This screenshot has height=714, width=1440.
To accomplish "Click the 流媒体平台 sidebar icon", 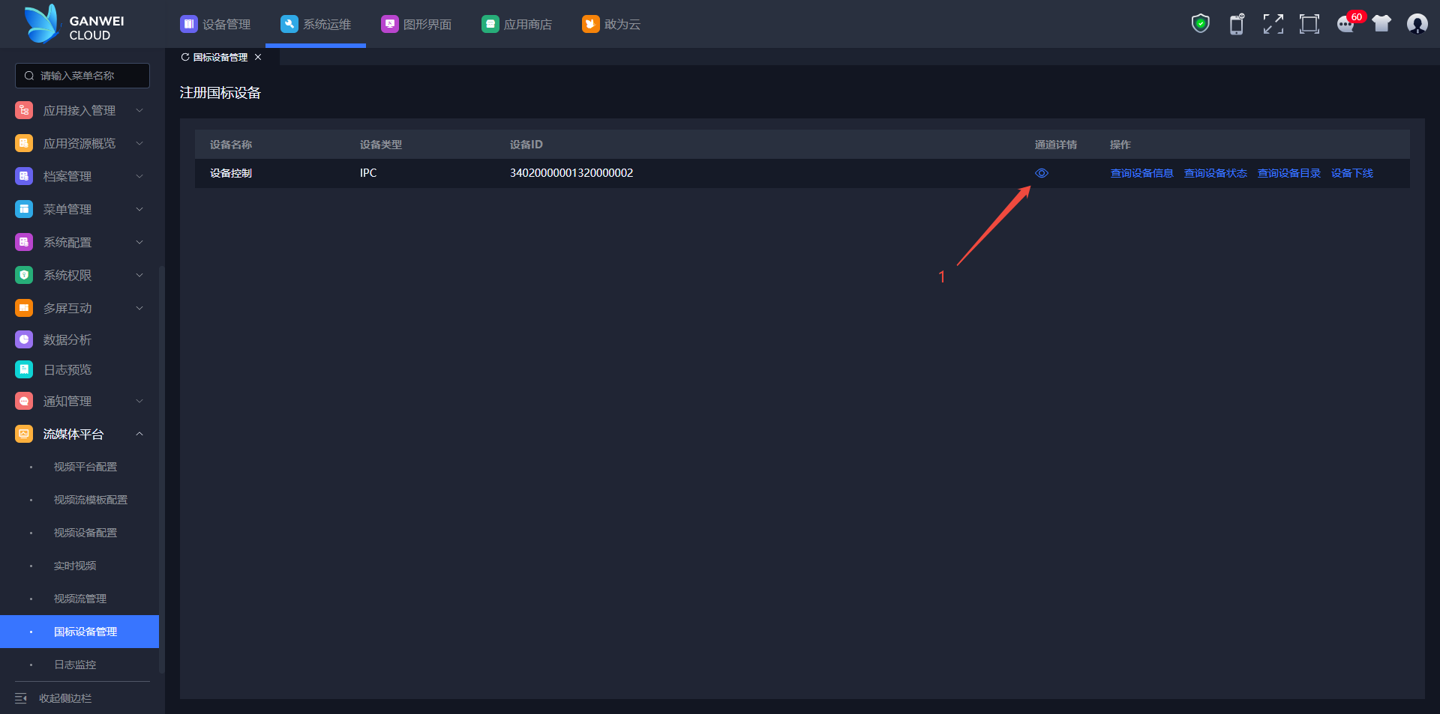I will click(x=24, y=434).
